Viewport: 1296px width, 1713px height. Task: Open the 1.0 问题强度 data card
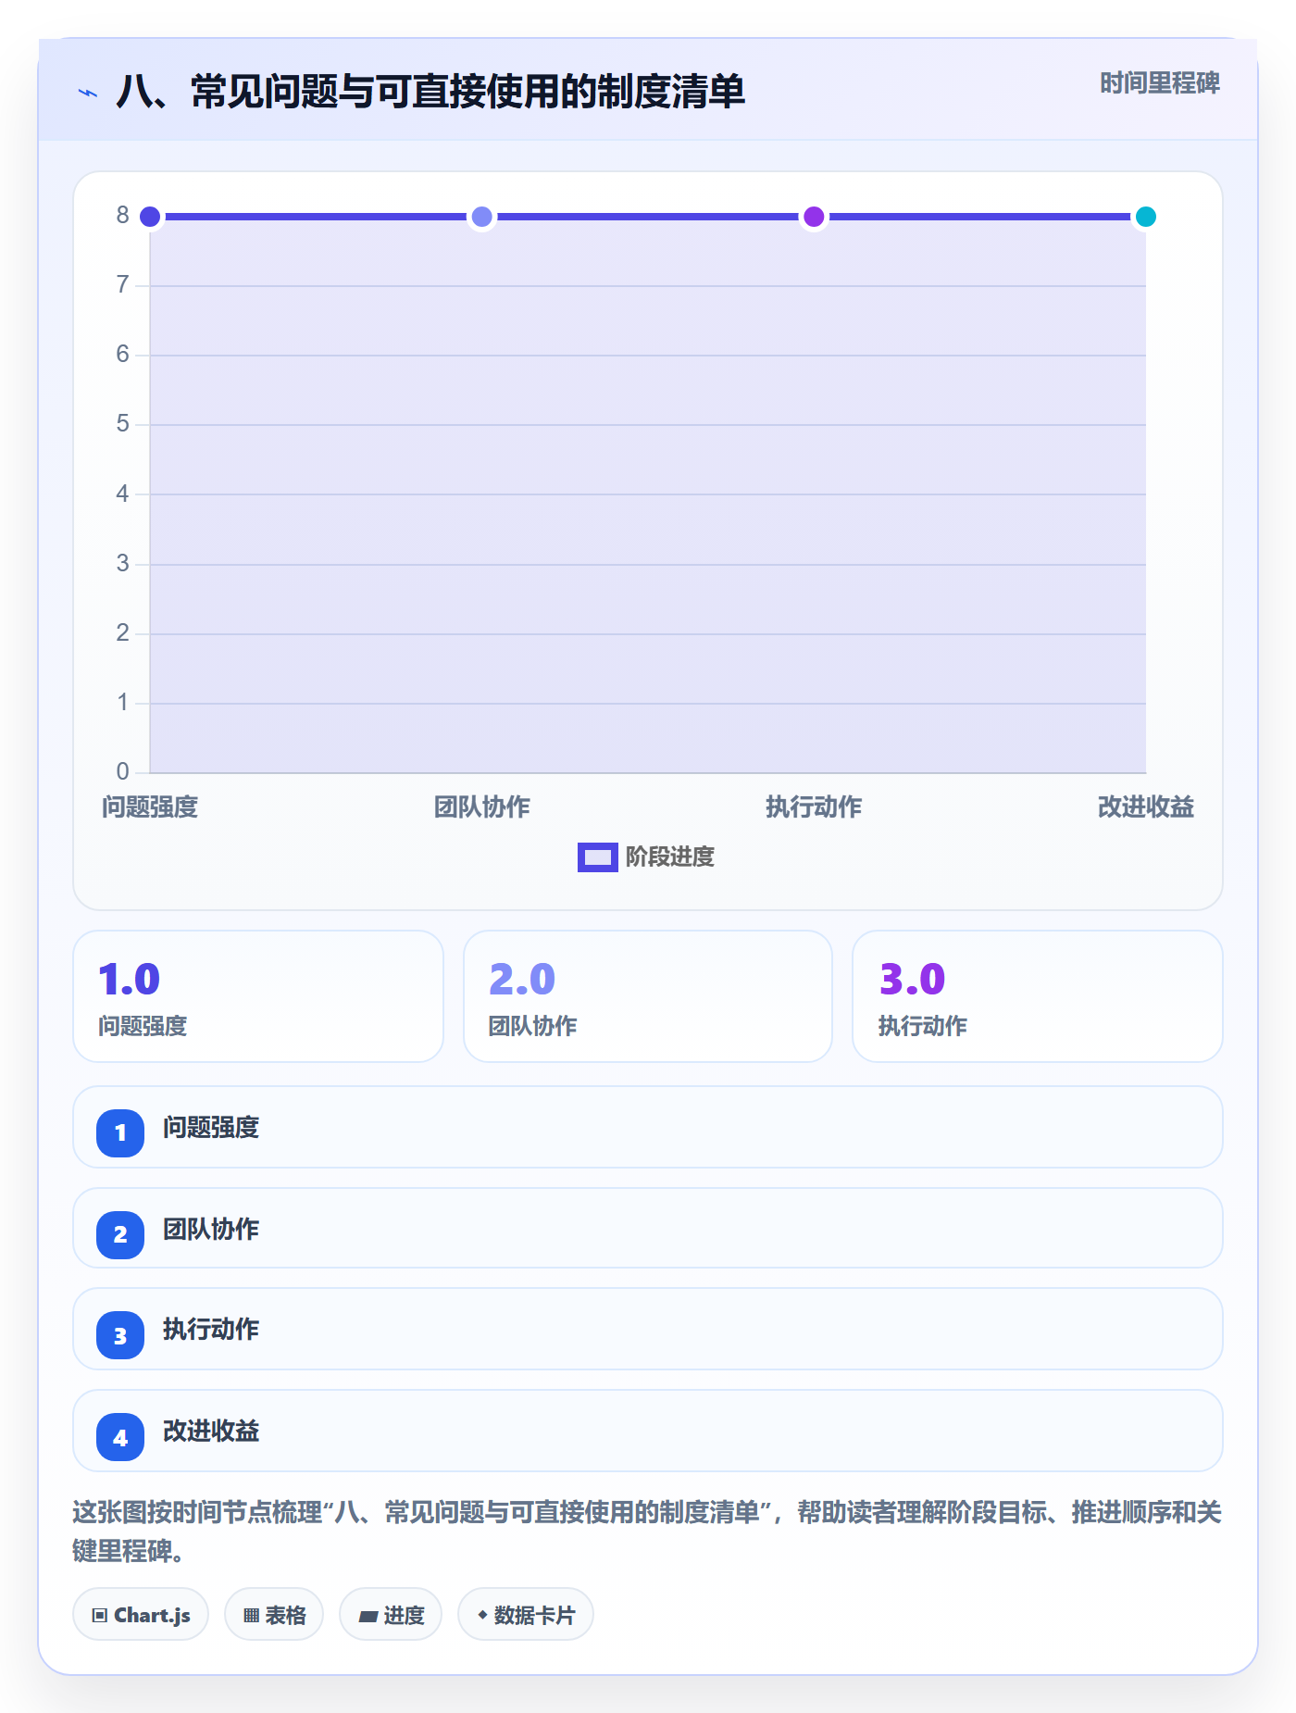258,996
